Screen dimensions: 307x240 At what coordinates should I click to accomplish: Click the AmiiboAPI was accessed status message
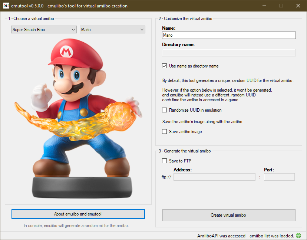(x=245, y=236)
